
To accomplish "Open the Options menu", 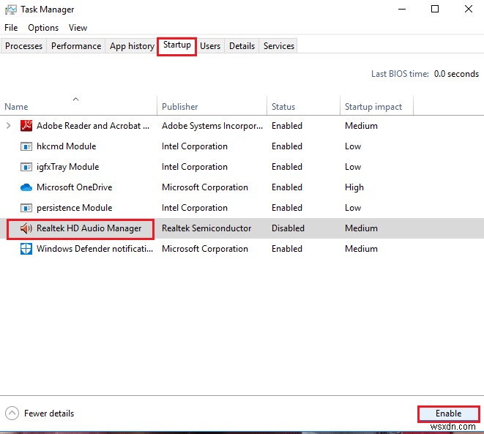I will pyautogui.click(x=43, y=28).
